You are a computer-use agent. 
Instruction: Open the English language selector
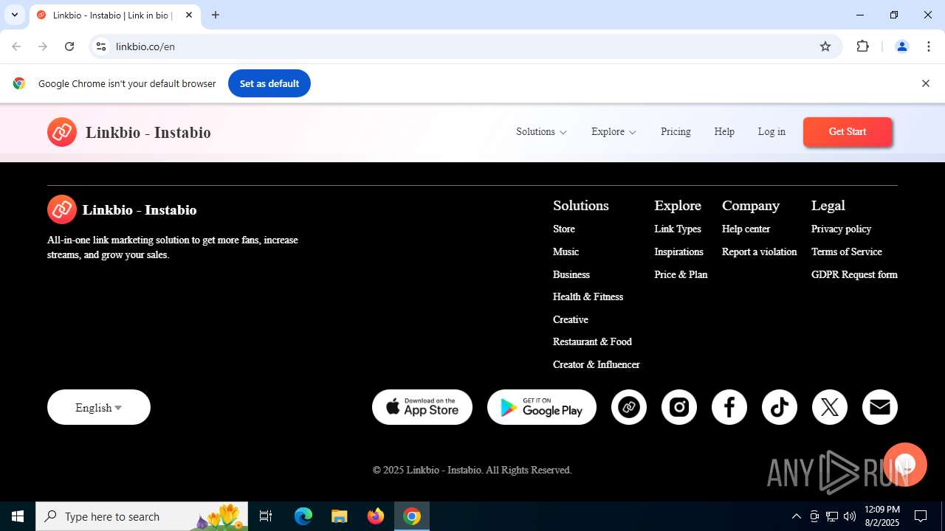point(99,407)
